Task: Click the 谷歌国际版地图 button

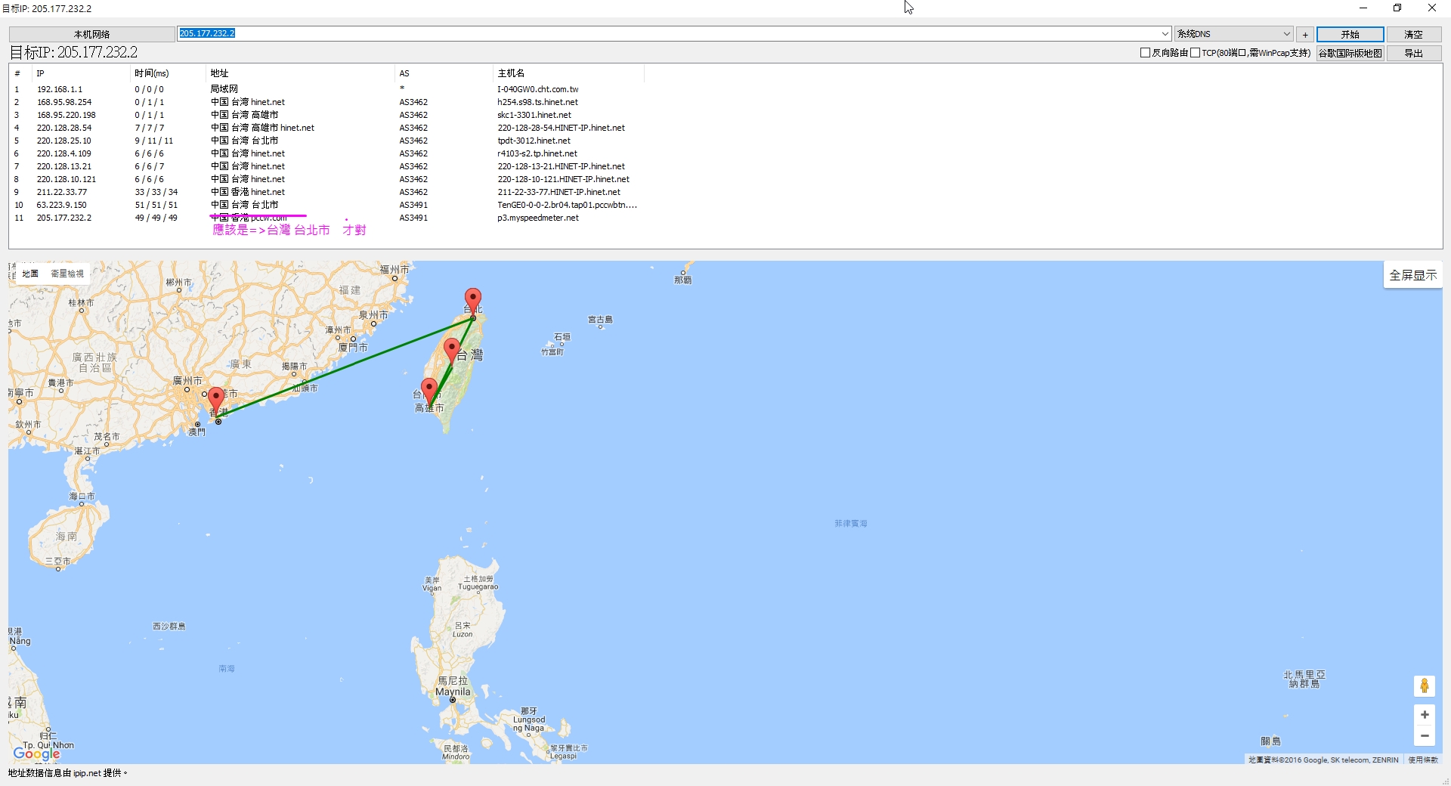Action: pyautogui.click(x=1350, y=53)
